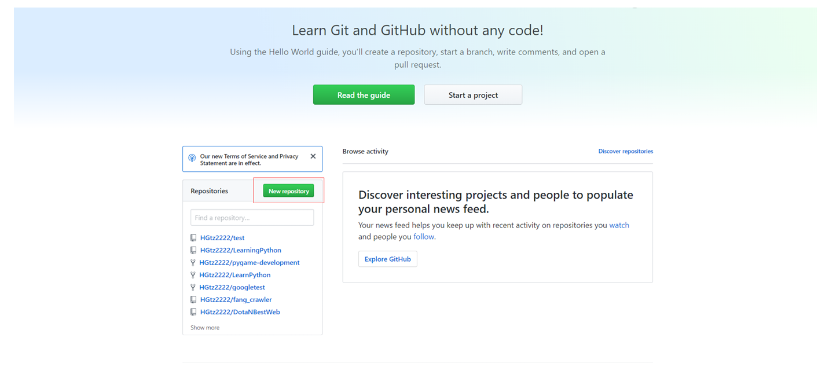This screenshot has height=374, width=829.
Task: Dismiss the Terms of Service notice
Action: (x=313, y=156)
